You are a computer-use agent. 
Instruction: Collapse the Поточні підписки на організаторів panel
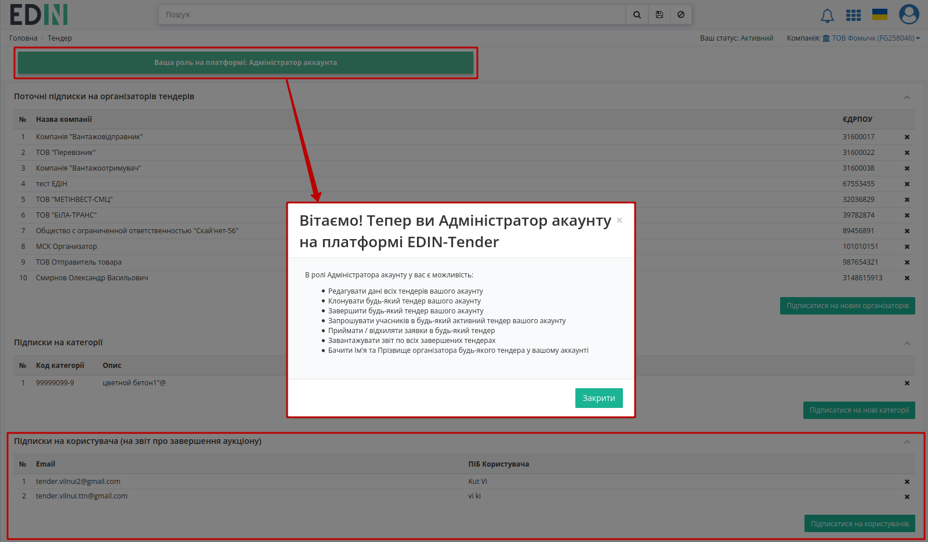907,97
